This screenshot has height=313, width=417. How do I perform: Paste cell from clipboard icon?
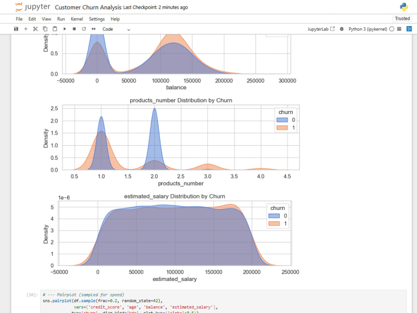click(55, 29)
